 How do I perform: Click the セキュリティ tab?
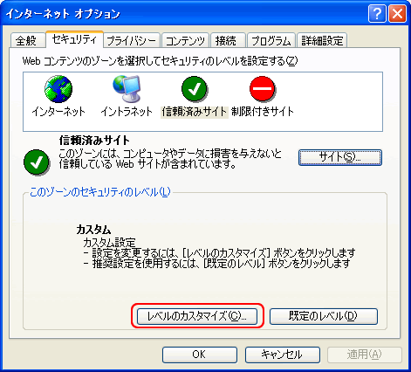pos(74,39)
